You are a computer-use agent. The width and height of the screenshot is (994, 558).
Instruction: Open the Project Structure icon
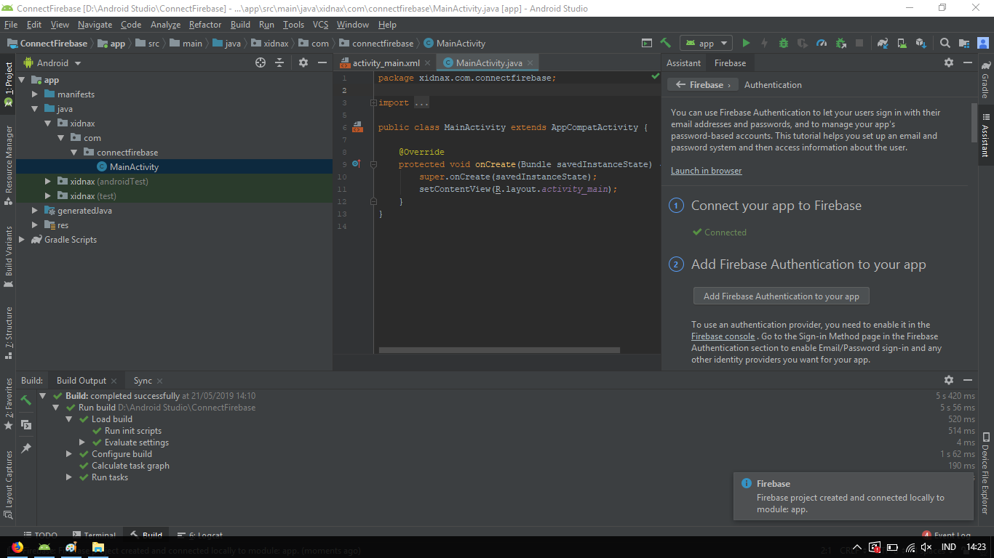[x=964, y=43]
